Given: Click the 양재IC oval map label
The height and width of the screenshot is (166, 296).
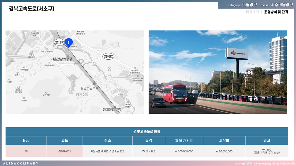Looking at the screenshot, I should pyautogui.click(x=59, y=42).
